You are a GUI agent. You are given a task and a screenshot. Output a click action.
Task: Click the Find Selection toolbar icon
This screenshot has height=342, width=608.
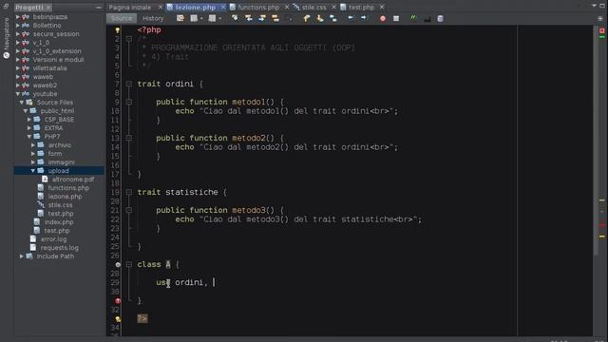point(235,18)
